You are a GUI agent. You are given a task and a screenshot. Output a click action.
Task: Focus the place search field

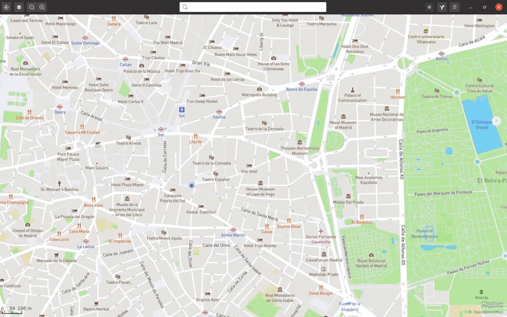(253, 7)
